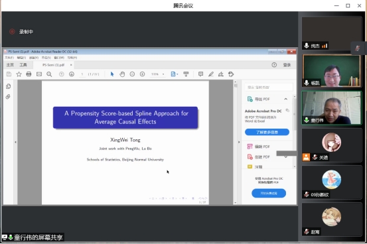Switch to the 工具 tab
This screenshot has height=244, width=367.
pos(23,65)
